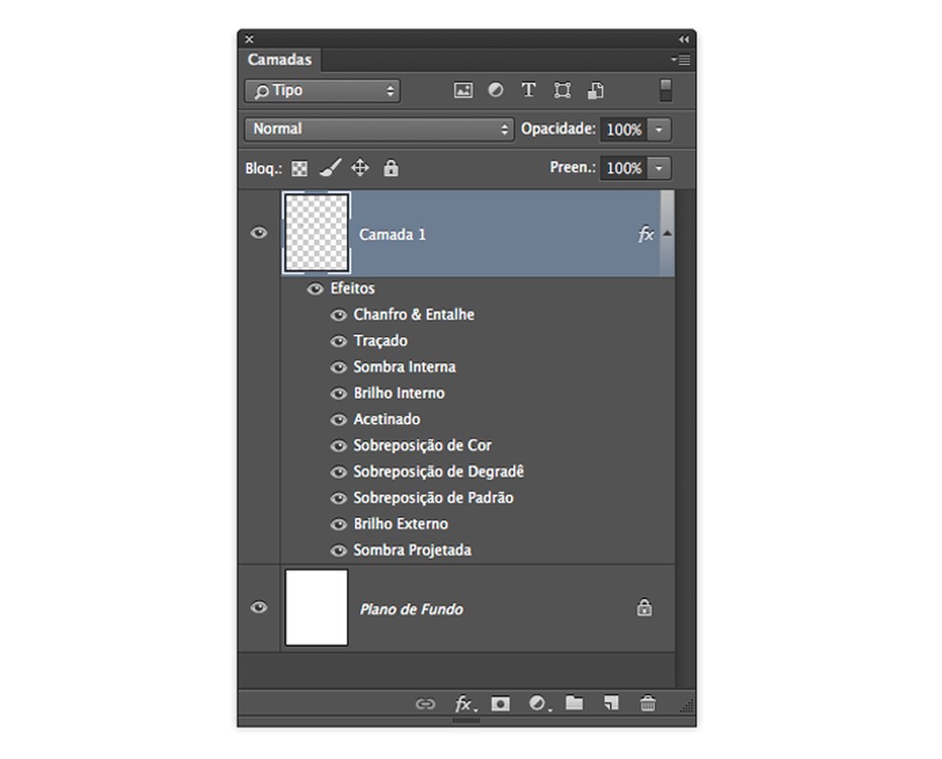This screenshot has height=759, width=942.
Task: Click the Sobreposição de Cor effect name
Action: pos(422,446)
